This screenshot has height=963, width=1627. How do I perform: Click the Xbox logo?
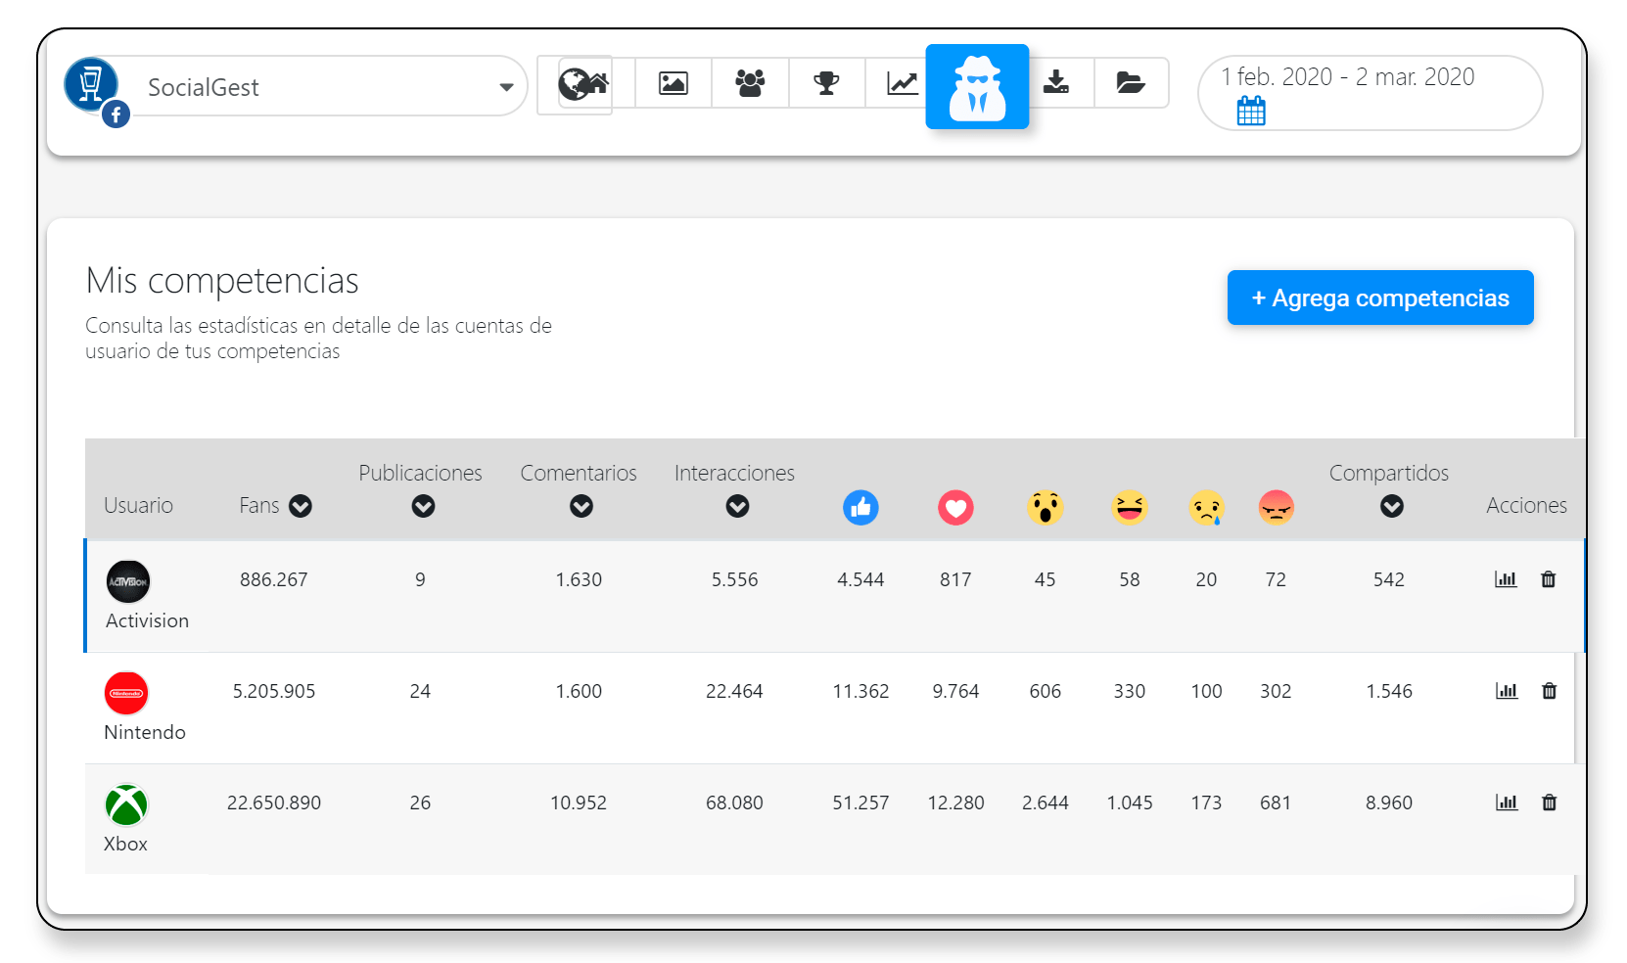click(126, 805)
